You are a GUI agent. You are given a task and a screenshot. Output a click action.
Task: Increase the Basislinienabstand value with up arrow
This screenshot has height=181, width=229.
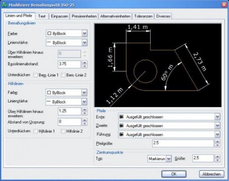85,63
